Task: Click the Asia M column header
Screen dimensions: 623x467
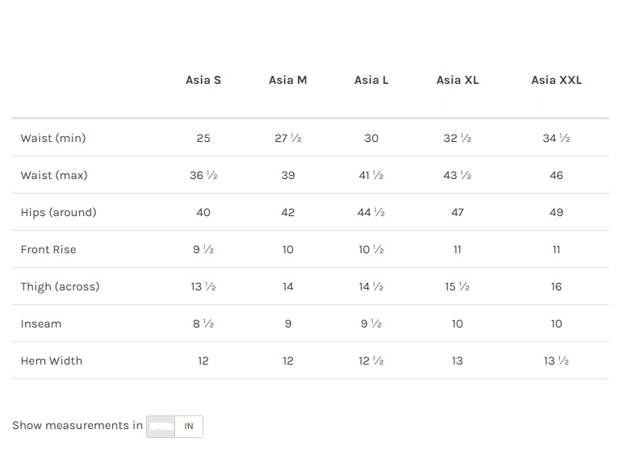Action: point(288,80)
